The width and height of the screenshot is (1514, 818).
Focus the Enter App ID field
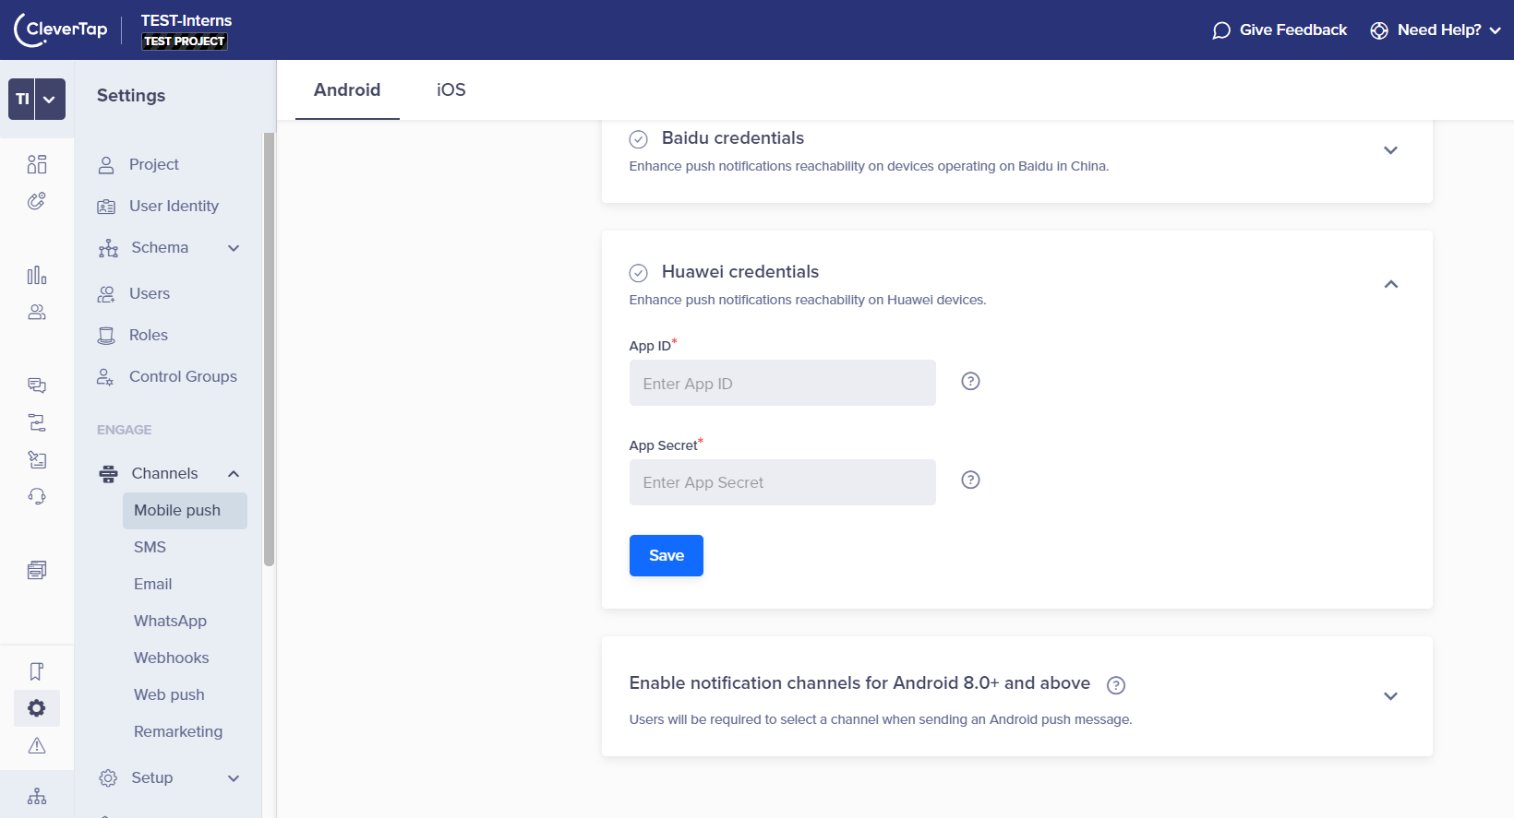coord(783,383)
